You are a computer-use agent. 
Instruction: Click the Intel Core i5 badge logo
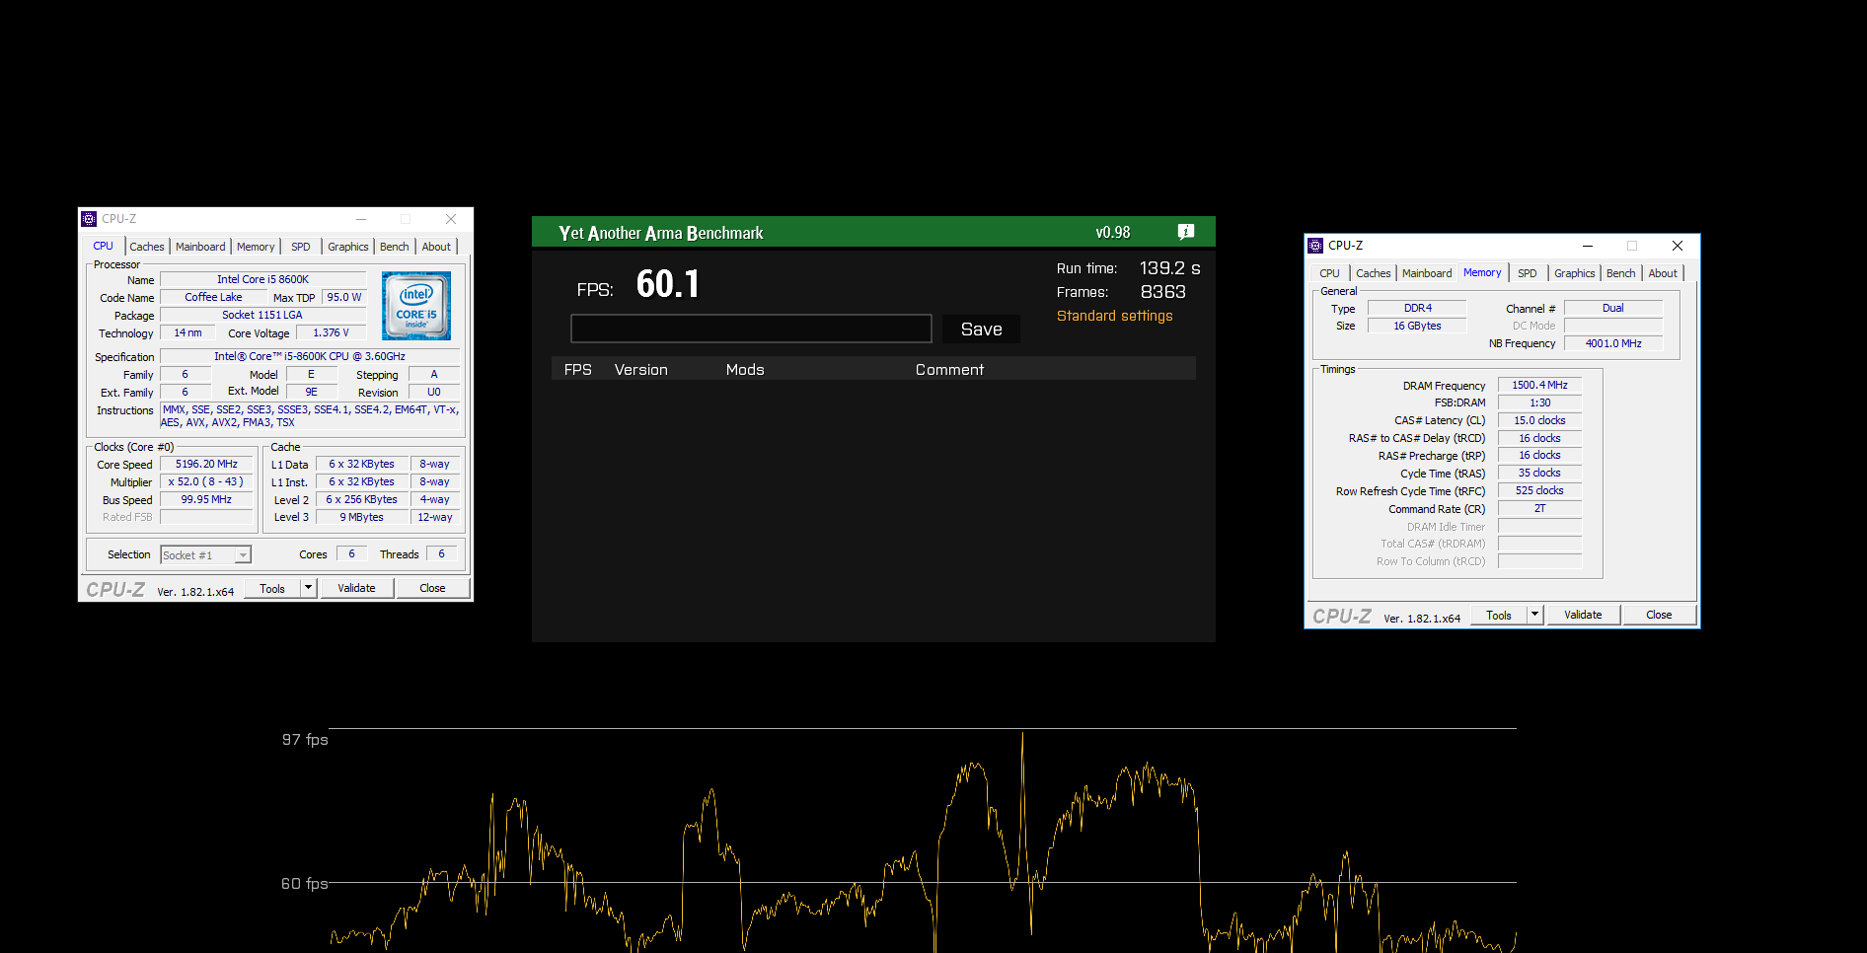point(415,305)
